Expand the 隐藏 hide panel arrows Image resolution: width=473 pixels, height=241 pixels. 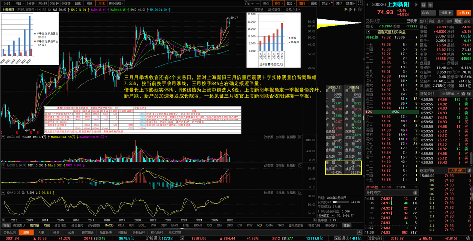point(351,4)
